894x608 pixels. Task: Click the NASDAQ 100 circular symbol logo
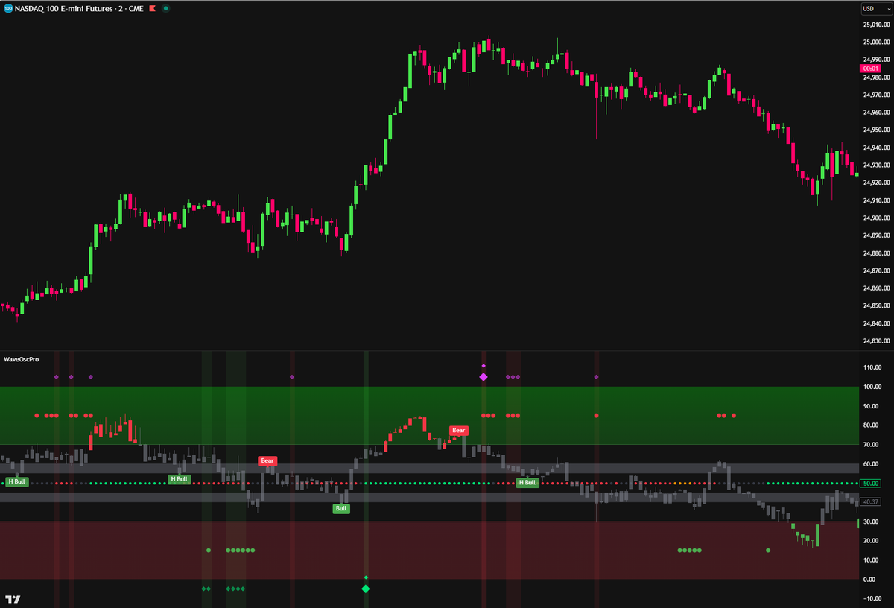coord(8,8)
